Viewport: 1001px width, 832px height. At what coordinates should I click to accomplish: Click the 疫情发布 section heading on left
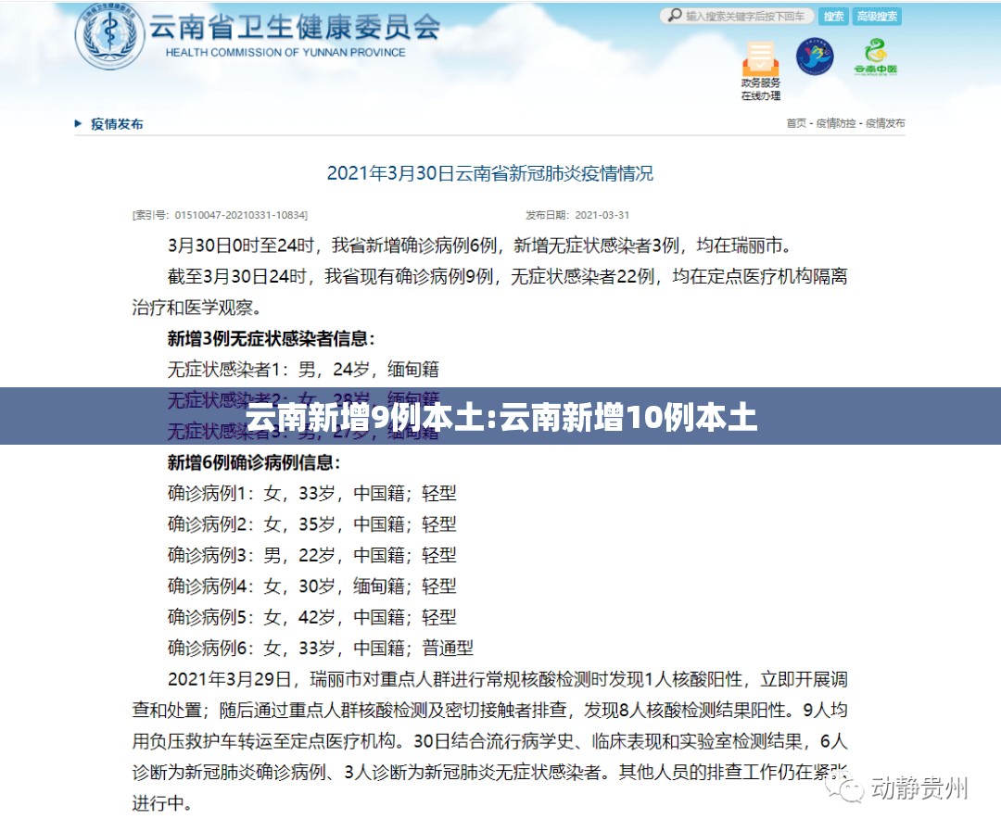click(x=117, y=124)
